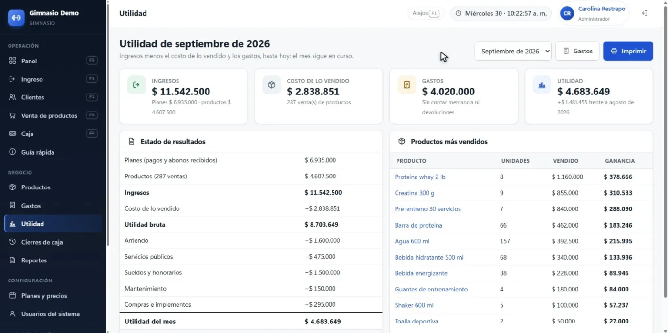The height and width of the screenshot is (333, 668).
Task: Click the Reportes document icon
Action: pos(12,260)
